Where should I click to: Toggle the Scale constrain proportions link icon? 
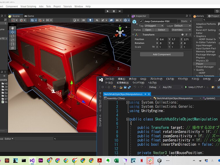[x=153, y=47]
